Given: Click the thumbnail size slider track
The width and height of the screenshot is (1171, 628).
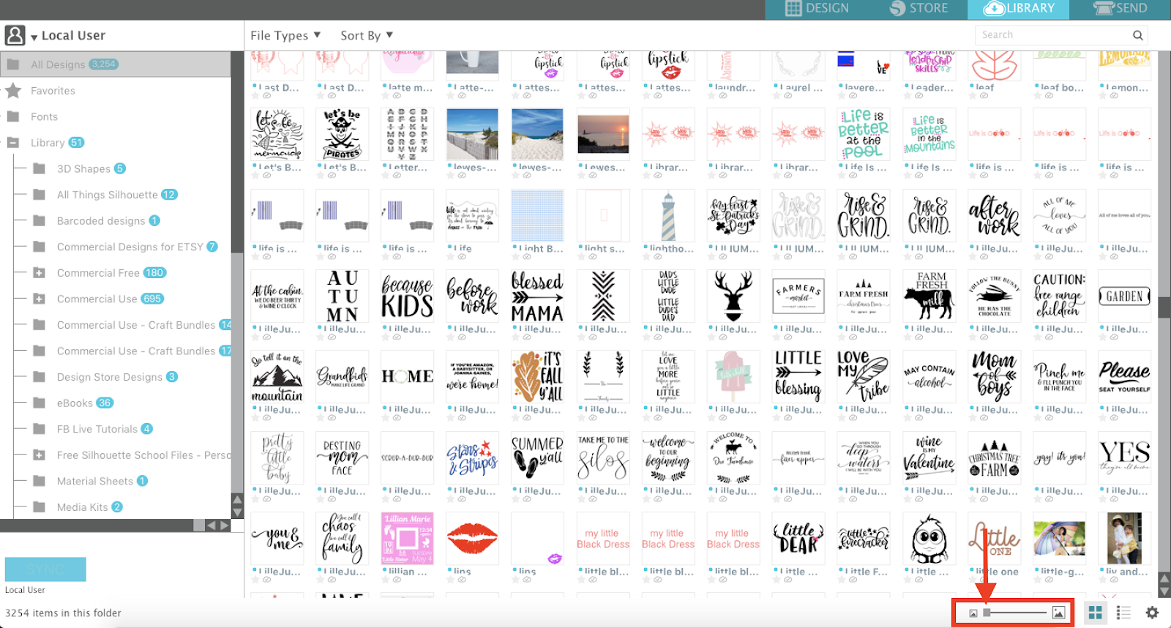Looking at the screenshot, I should (1016, 613).
